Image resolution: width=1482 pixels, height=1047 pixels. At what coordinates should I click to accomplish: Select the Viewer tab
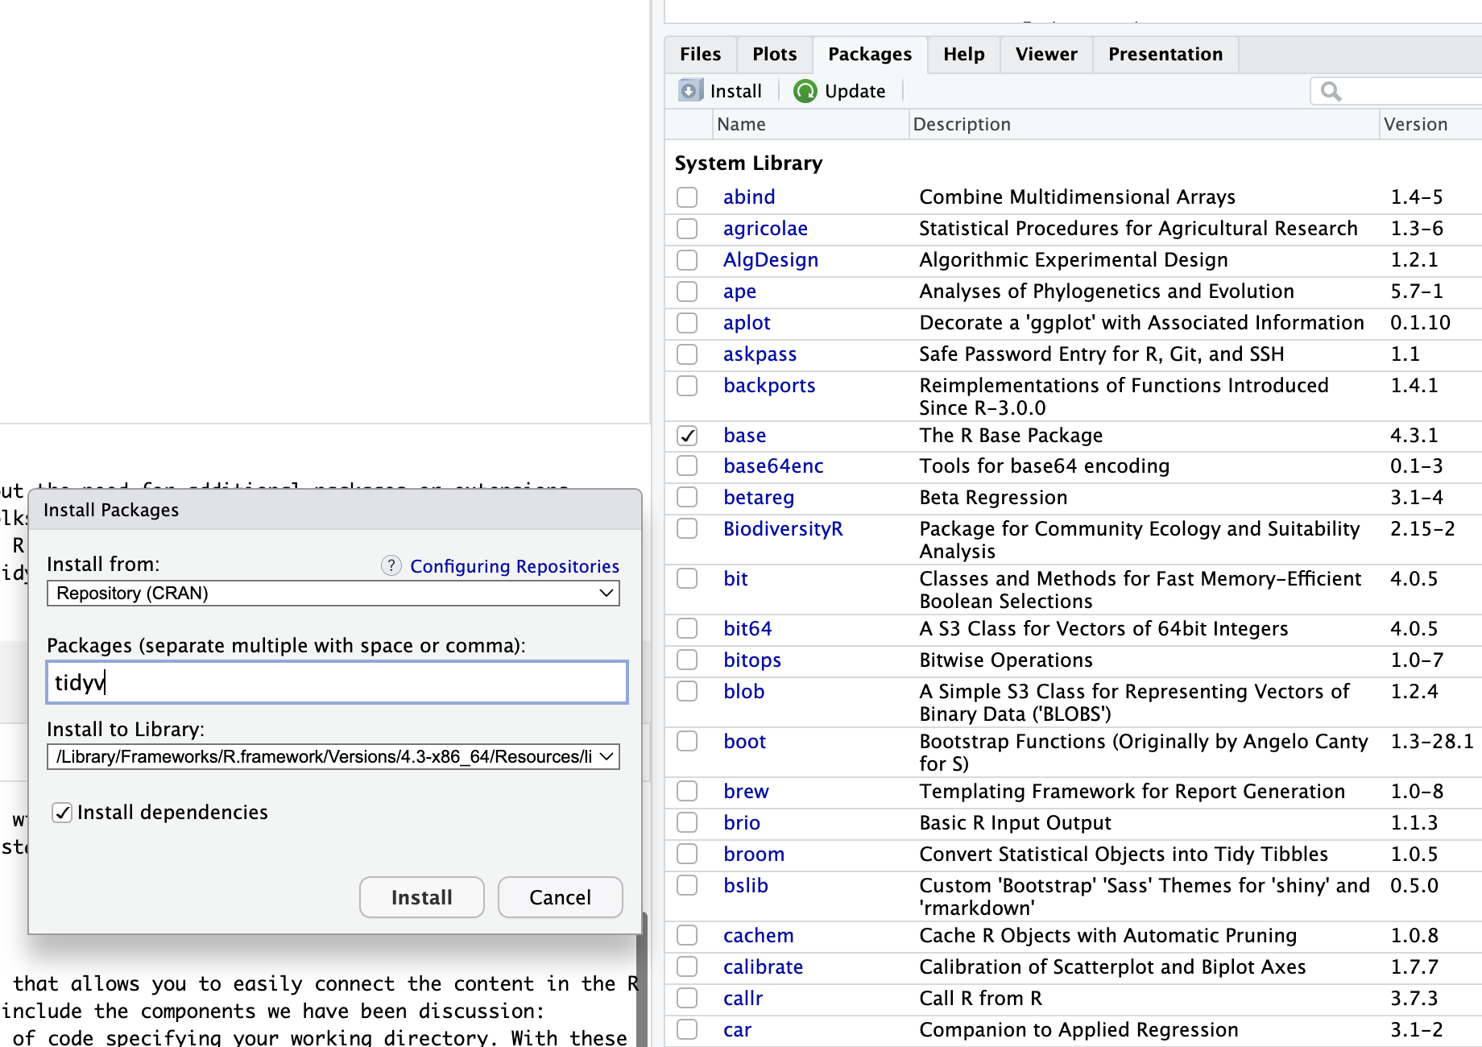tap(1045, 54)
